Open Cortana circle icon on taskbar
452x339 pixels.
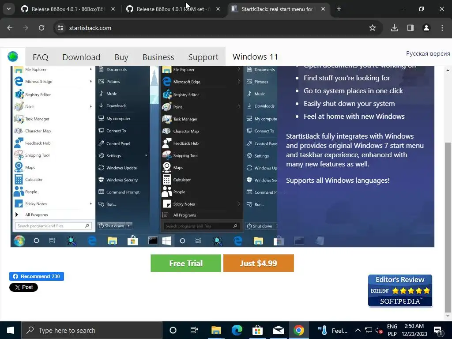pyautogui.click(x=173, y=330)
